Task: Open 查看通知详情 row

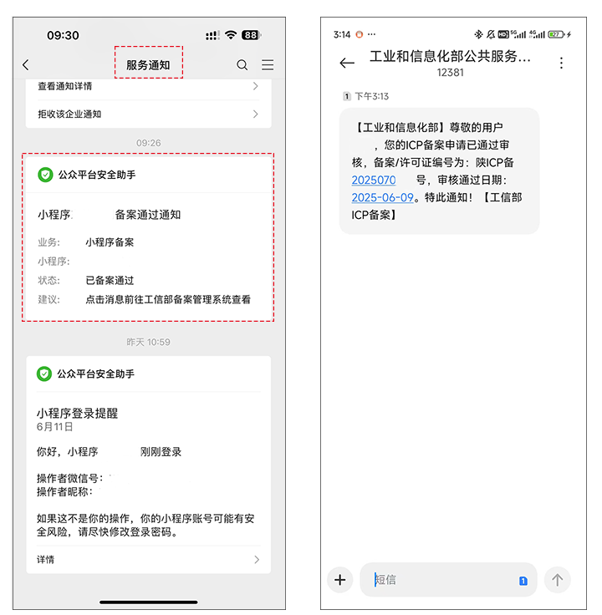Action: point(148,86)
